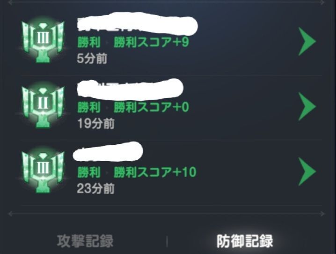
Task: Tap the redacted player name of second record
Action: [130, 90]
